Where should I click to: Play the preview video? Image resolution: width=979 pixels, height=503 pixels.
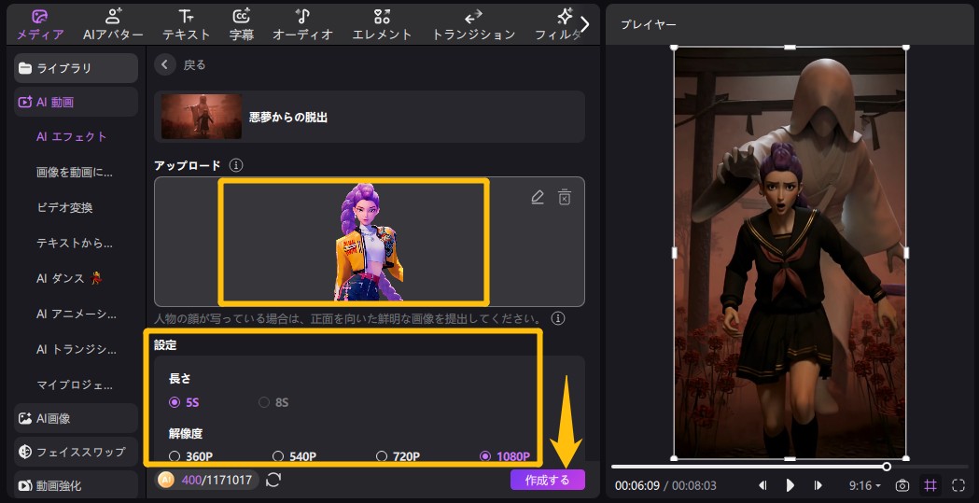point(790,485)
